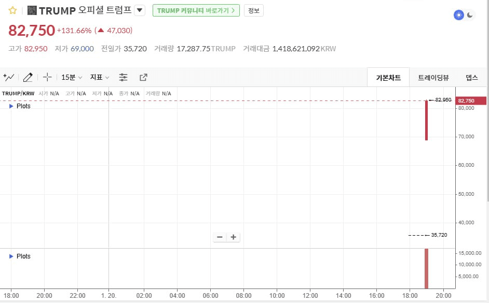489x303 pixels.
Task: Open the 지표 indicators dropdown
Action: 100,77
